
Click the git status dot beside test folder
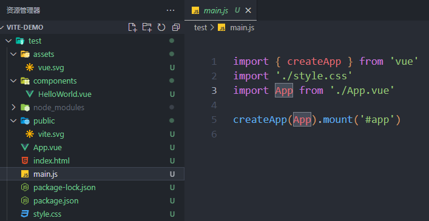172,41
